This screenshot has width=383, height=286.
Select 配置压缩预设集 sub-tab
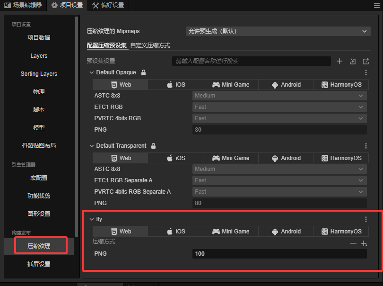tap(107, 45)
